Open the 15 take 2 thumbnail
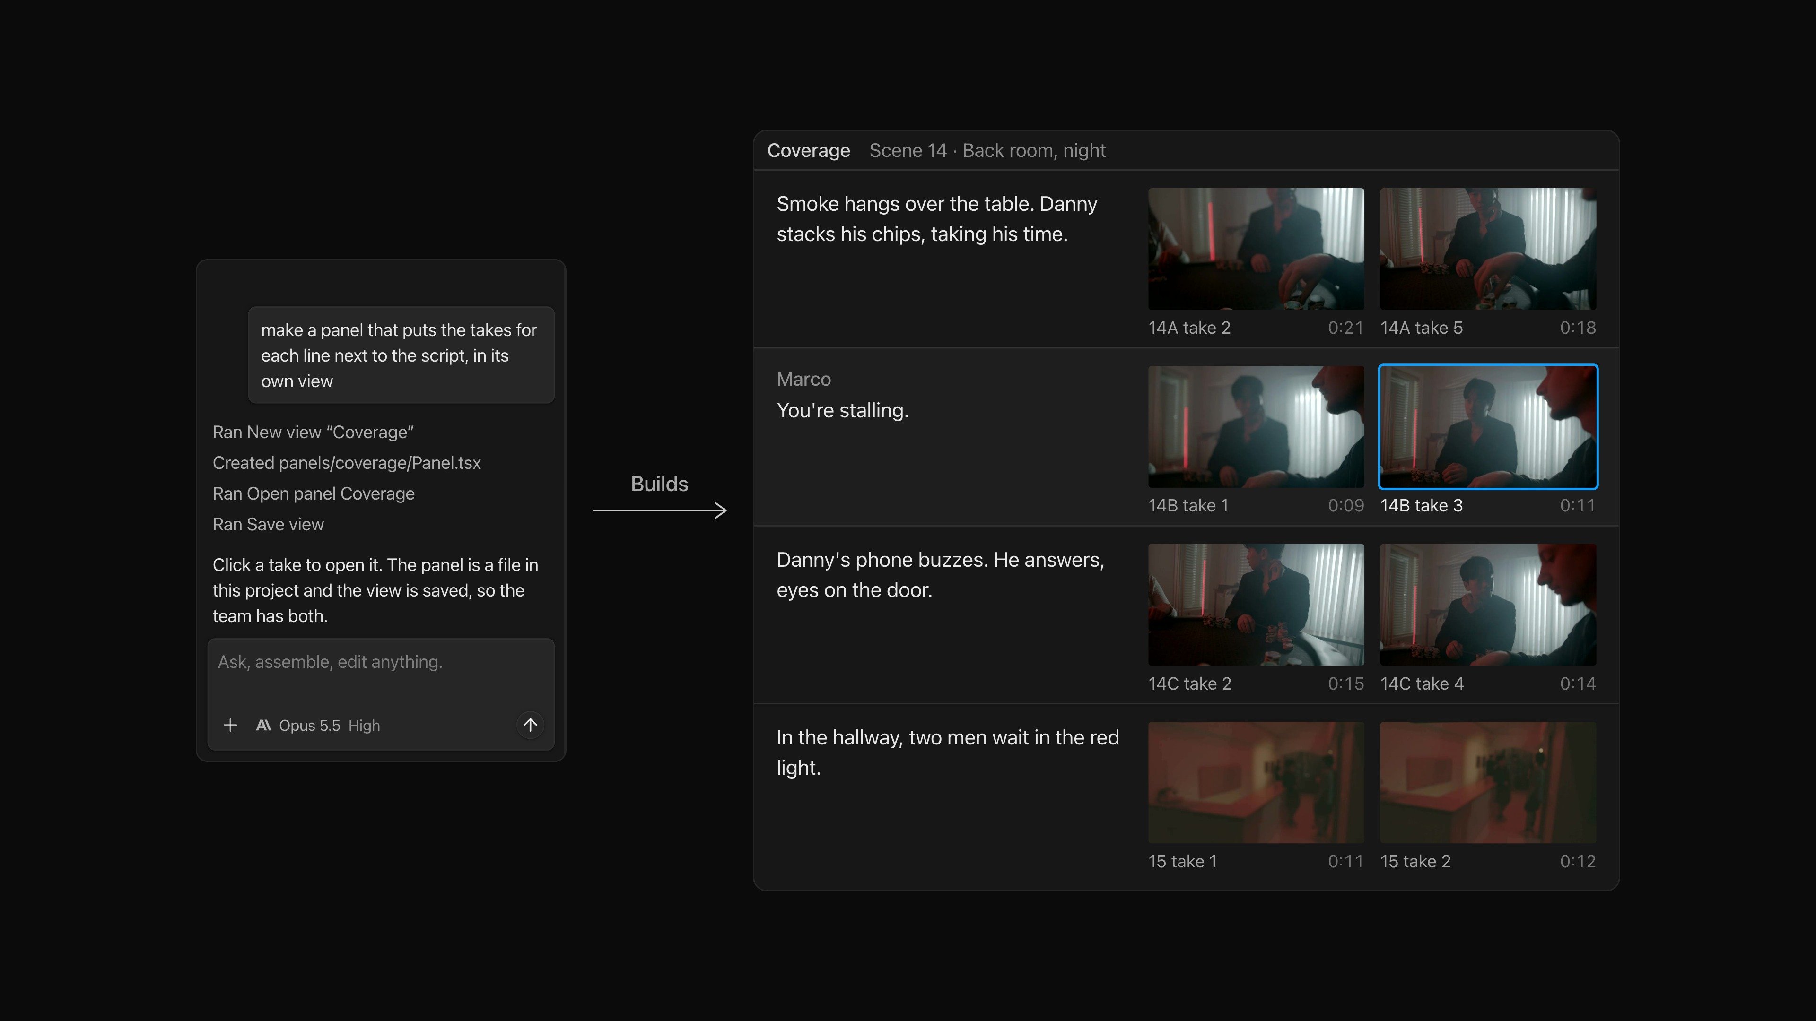 [1487, 782]
